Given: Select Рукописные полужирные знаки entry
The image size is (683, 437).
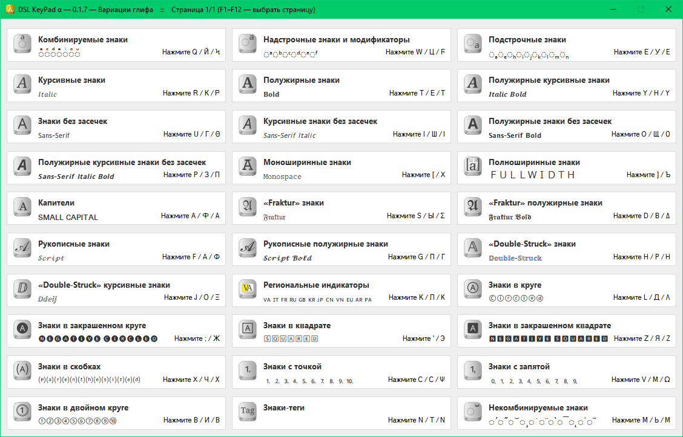Looking at the screenshot, I should (341, 249).
